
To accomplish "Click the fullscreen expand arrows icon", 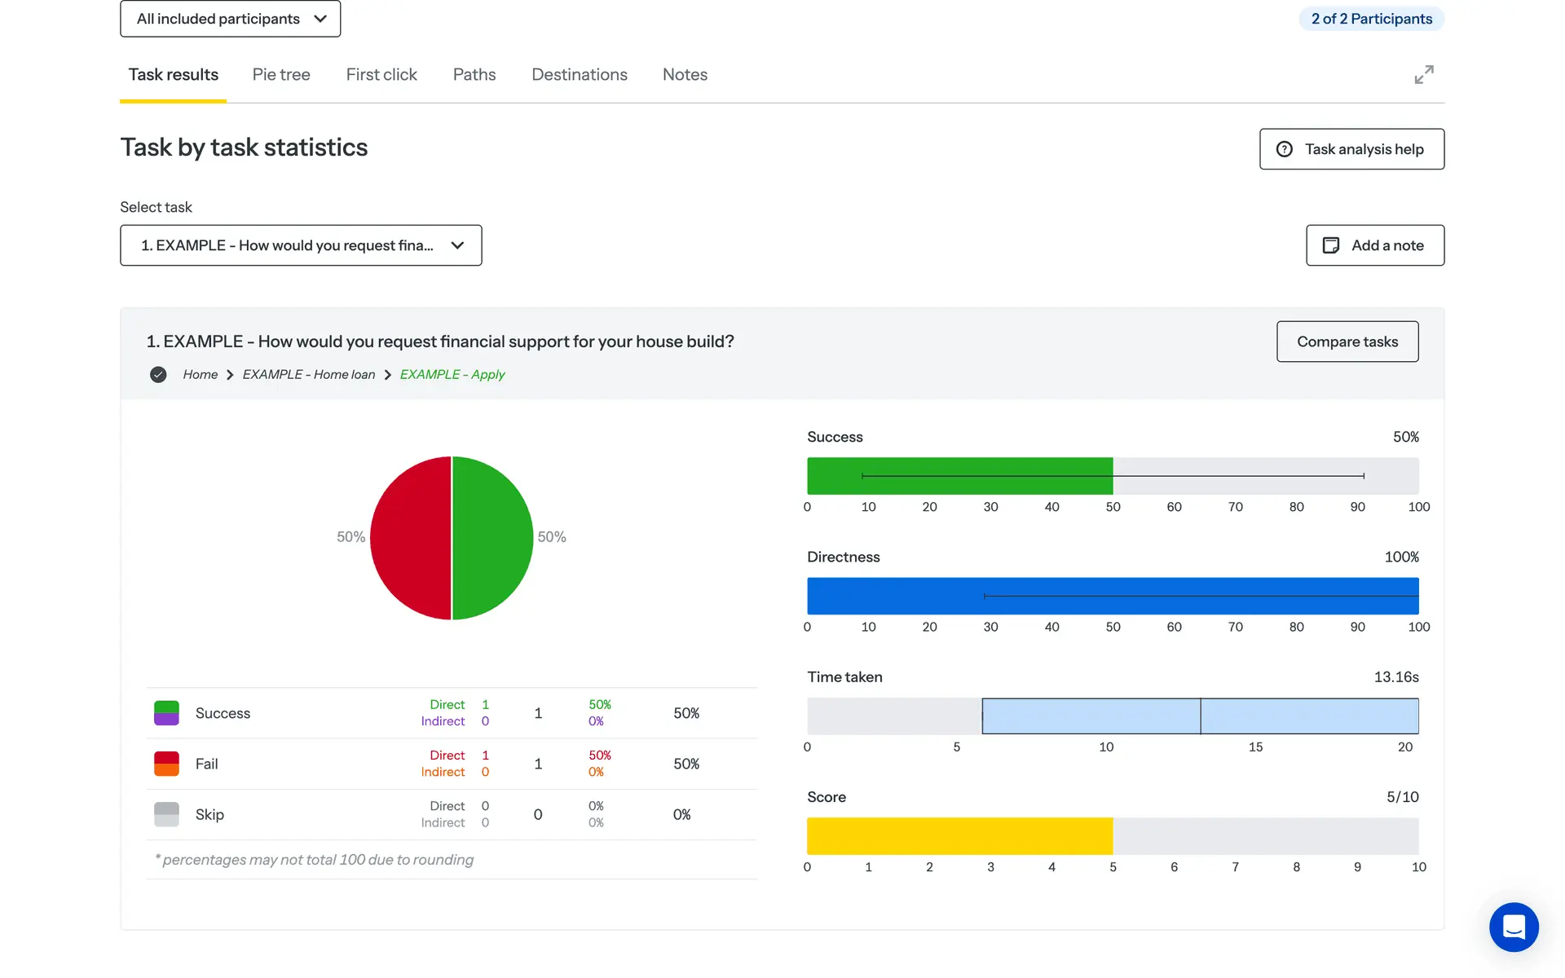I will click(1423, 75).
